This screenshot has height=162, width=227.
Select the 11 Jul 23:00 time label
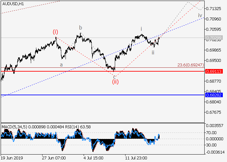tap(136, 158)
